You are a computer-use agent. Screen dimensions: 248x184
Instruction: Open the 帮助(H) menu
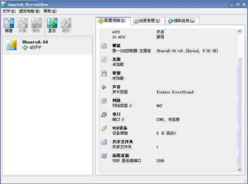[x=50, y=11]
